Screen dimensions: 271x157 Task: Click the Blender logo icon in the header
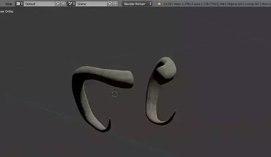coord(159,4)
